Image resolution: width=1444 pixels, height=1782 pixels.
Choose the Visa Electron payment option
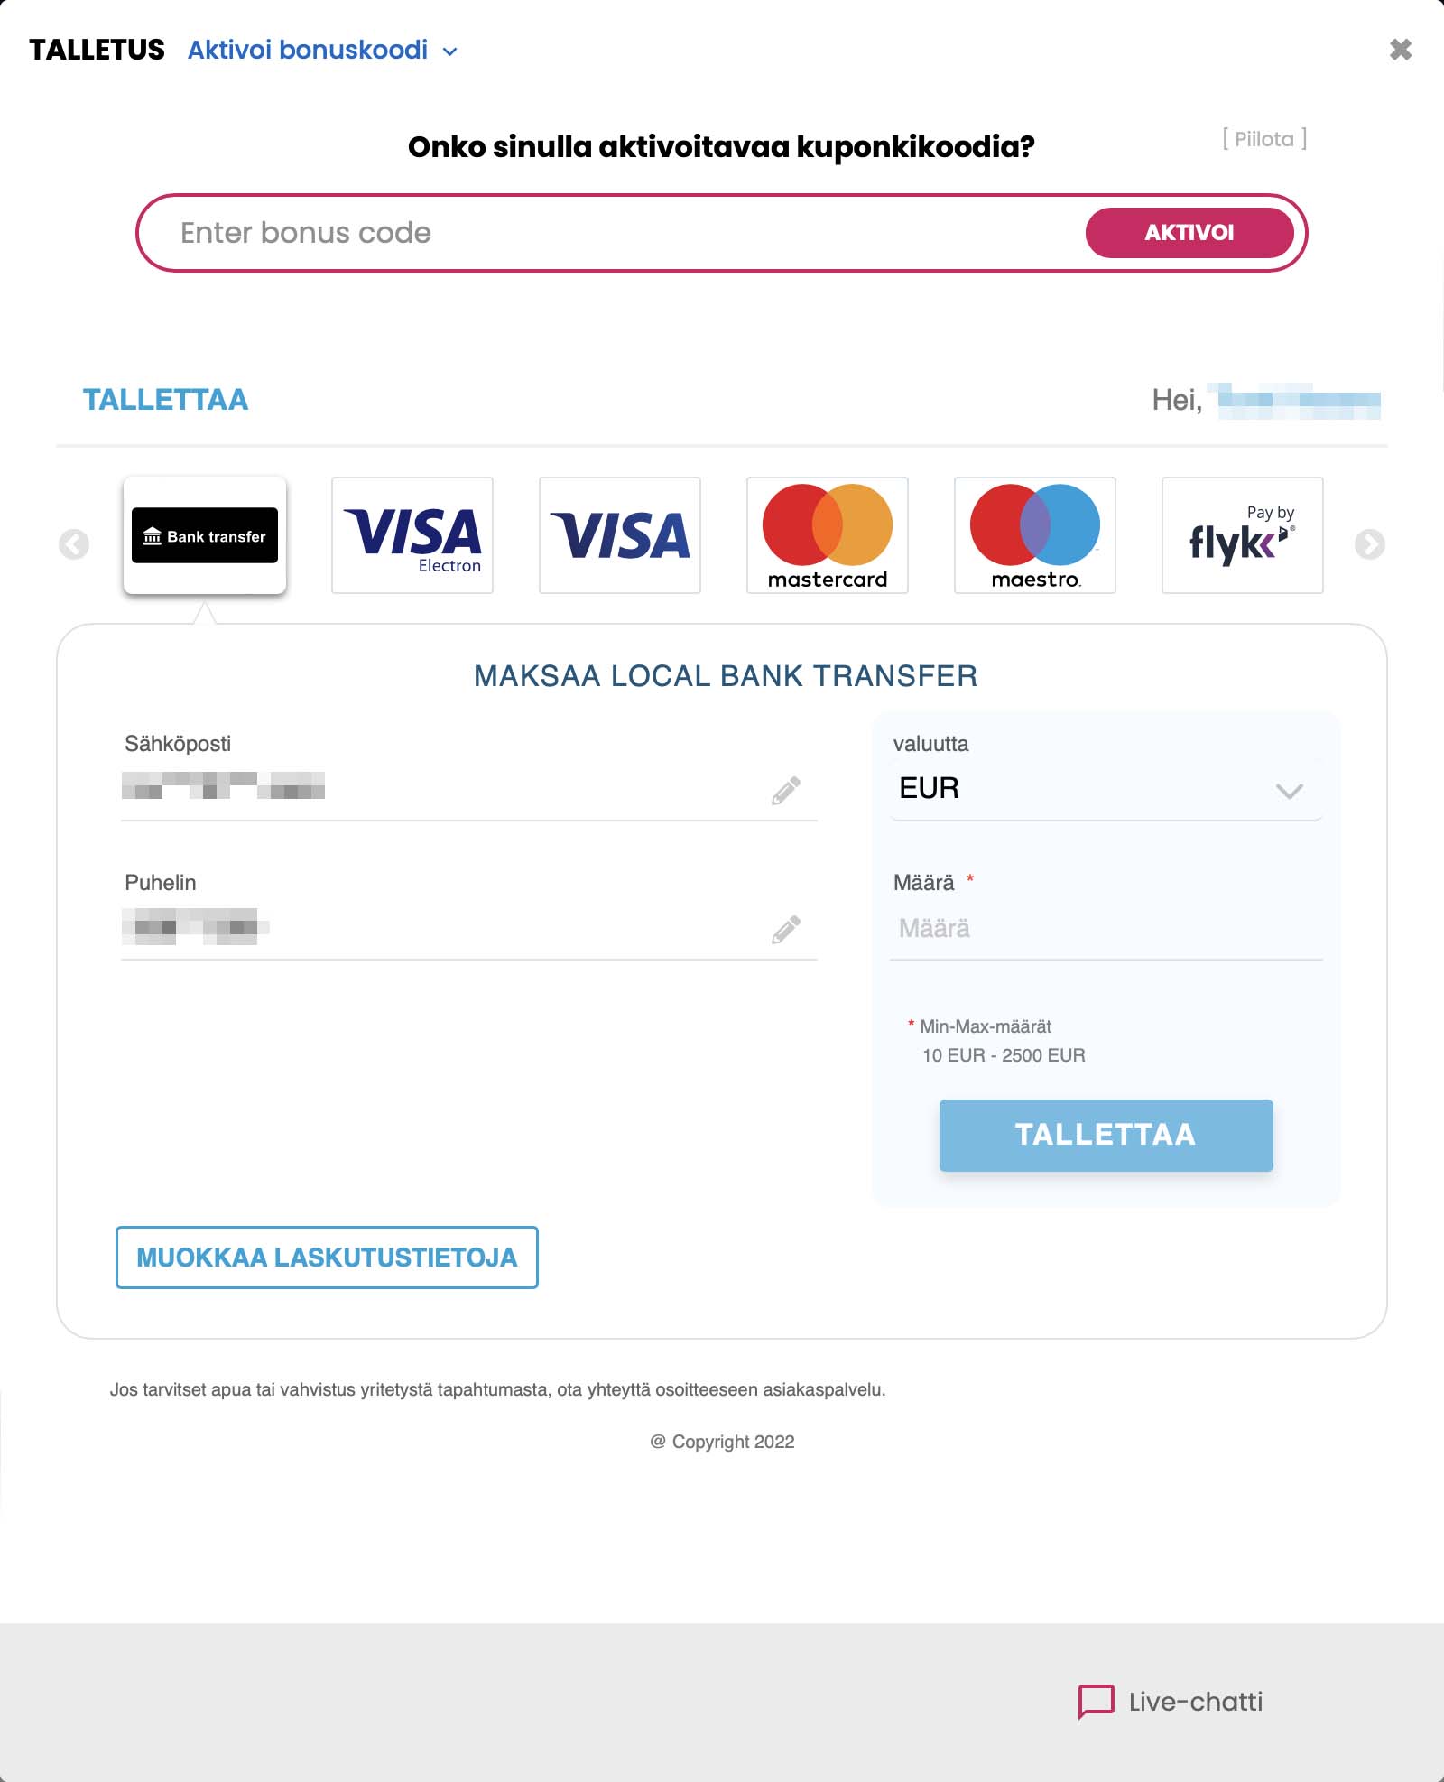pos(412,535)
